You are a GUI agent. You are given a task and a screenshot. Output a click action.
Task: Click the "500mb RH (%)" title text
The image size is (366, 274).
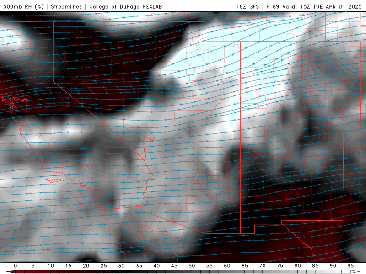(x=23, y=6)
